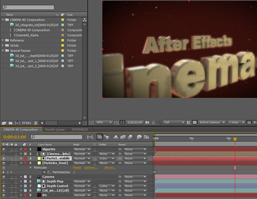Image resolution: width=257 pixels, height=199 pixels.
Task: Click the fx icon on Particular row
Action: pyautogui.click(x=4, y=168)
